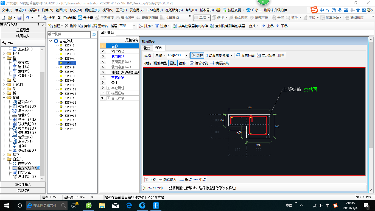Switch to the 配筋 tab
Image resolution: width=375 pixels, height=211 pixels.
[158, 48]
